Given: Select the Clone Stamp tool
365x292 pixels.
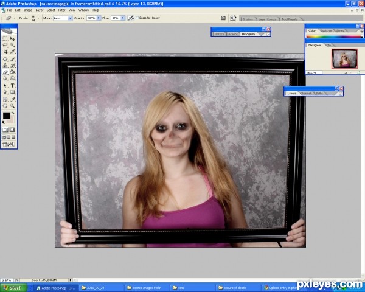Looking at the screenshot, I should (x=5, y=66).
